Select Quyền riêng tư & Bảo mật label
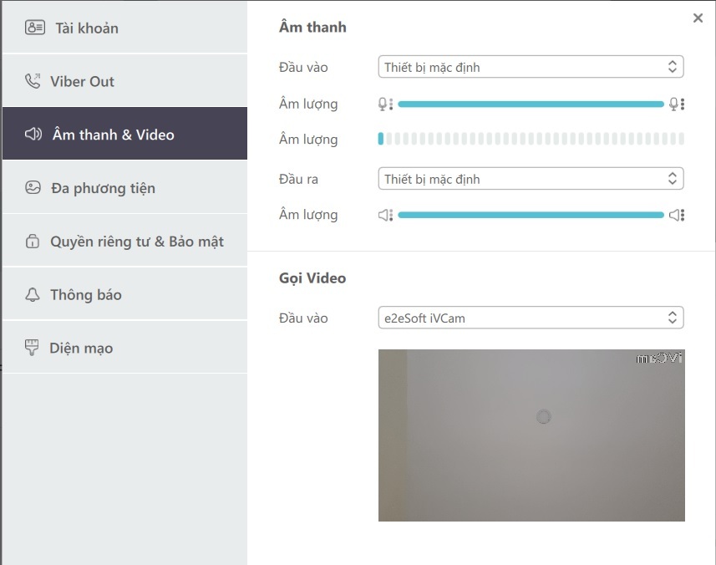This screenshot has width=716, height=565. coord(137,242)
